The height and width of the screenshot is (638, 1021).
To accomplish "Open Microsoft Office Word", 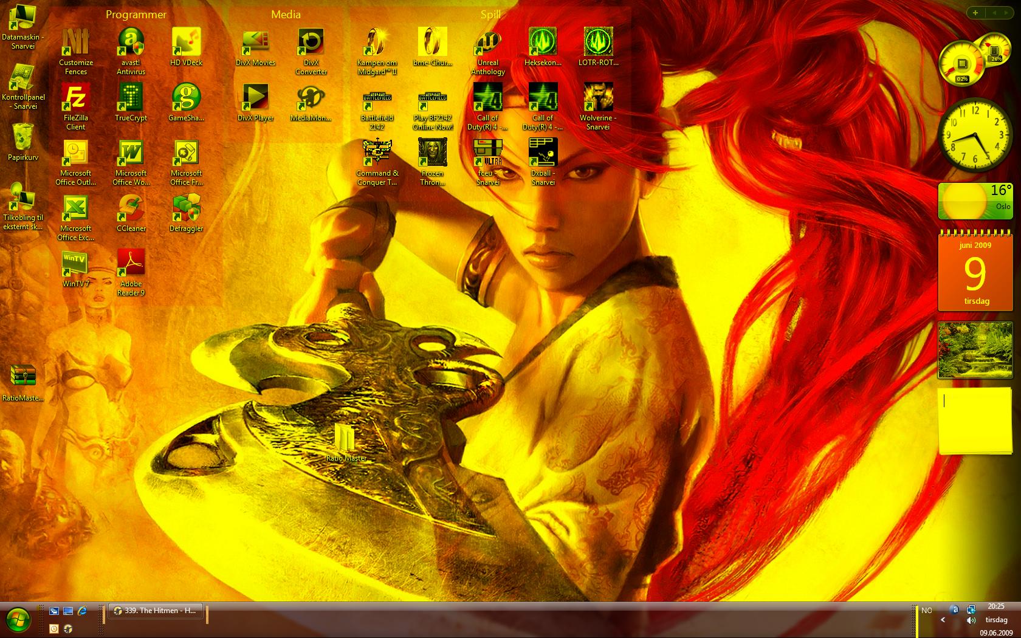I will coord(131,162).
